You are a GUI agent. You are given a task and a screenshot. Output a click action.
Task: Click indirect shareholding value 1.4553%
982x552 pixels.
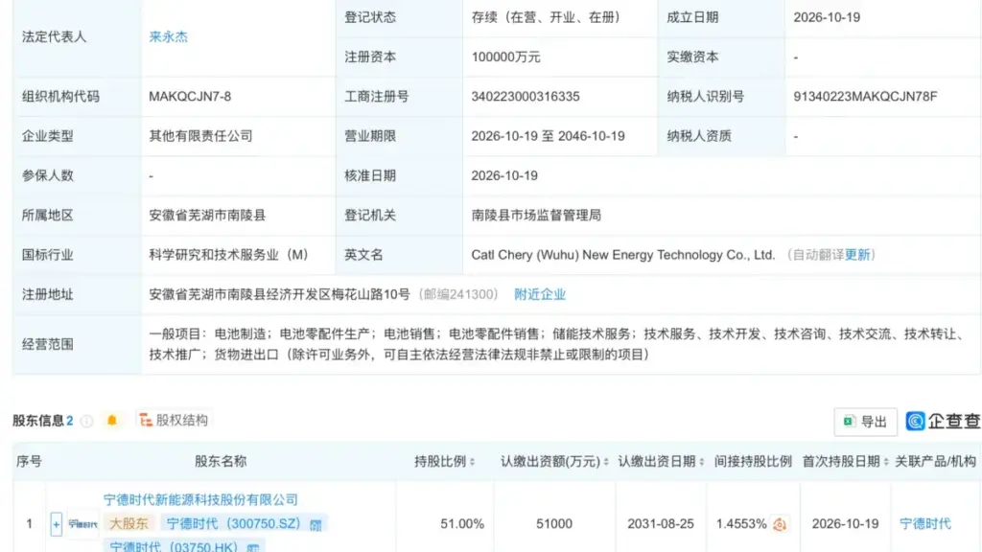tap(741, 524)
